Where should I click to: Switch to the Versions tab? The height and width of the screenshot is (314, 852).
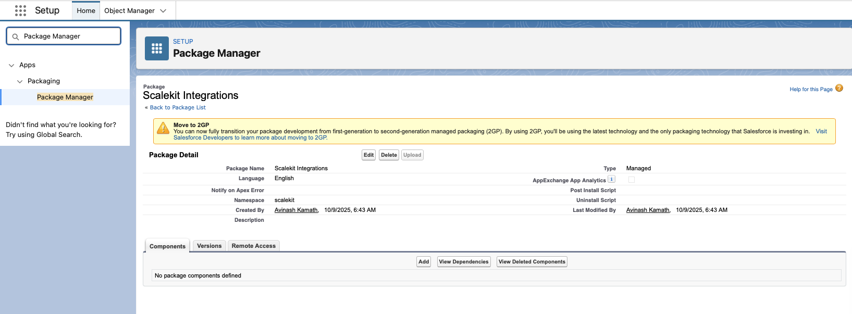point(209,246)
